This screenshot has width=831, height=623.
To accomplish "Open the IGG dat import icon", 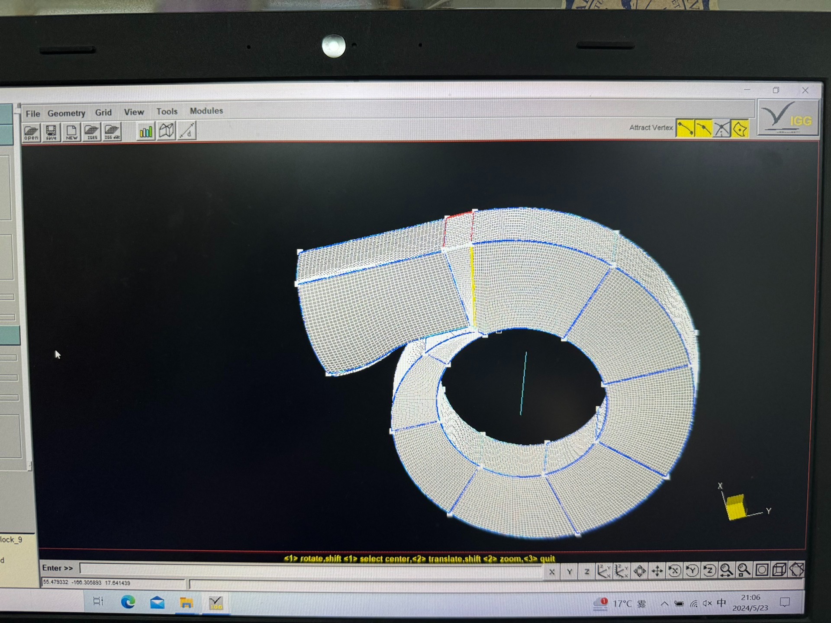I will pyautogui.click(x=112, y=132).
